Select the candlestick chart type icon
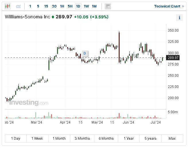 pyautogui.click(x=7, y=6)
